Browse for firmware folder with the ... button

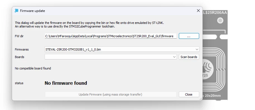coord(189,36)
